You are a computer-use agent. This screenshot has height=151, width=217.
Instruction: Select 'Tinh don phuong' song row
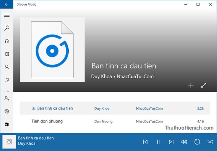tap(115, 121)
